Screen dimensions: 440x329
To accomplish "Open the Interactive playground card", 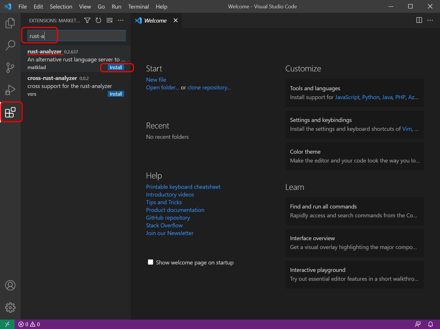I will click(x=355, y=274).
